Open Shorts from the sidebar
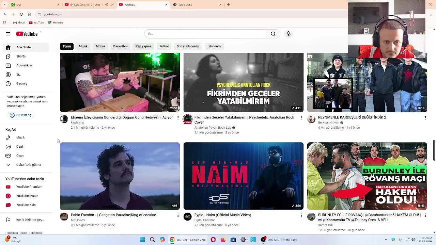 tap(26, 56)
